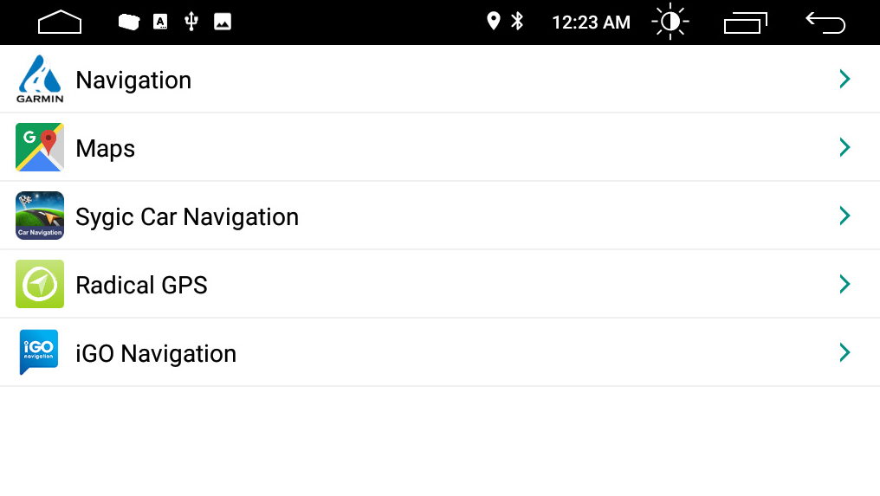Tap the Bluetooth status icon
This screenshot has height=496, width=880.
pos(517,22)
